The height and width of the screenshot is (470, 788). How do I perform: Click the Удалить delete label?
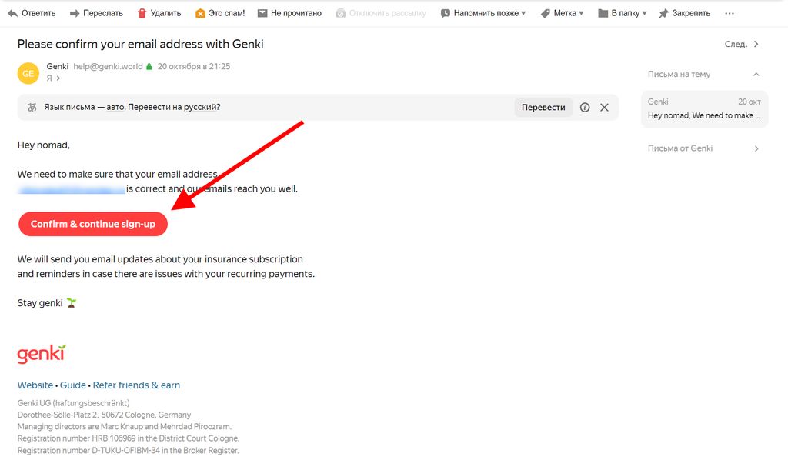click(166, 13)
